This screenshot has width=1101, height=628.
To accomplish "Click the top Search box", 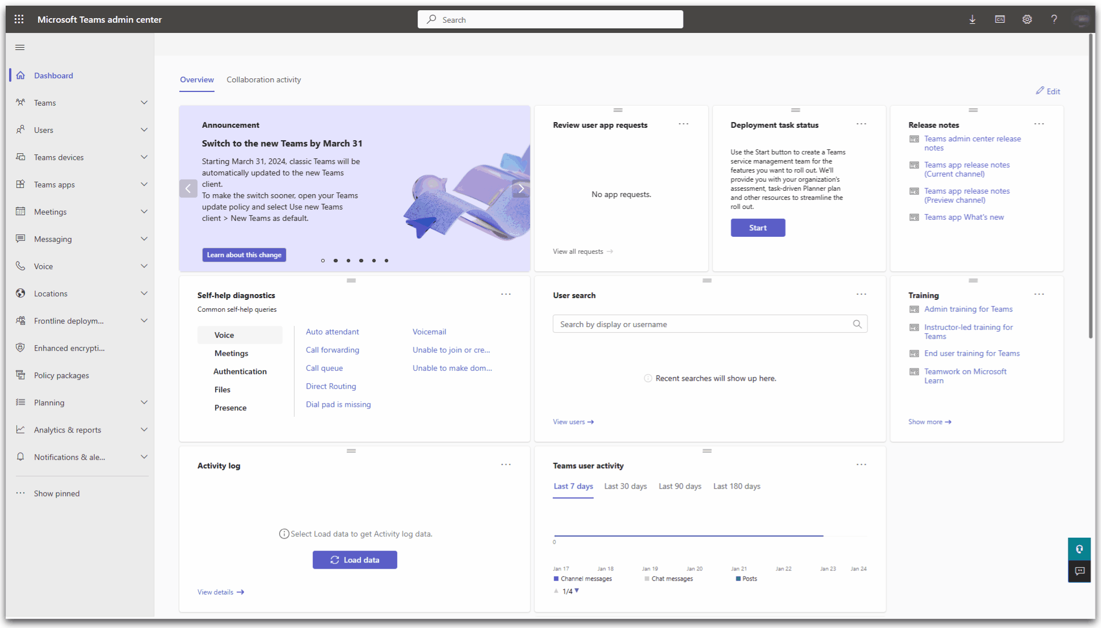I will pyautogui.click(x=550, y=19).
